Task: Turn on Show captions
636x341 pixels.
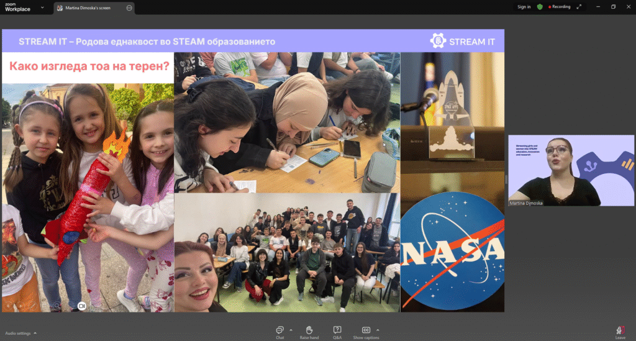Action: (366, 332)
